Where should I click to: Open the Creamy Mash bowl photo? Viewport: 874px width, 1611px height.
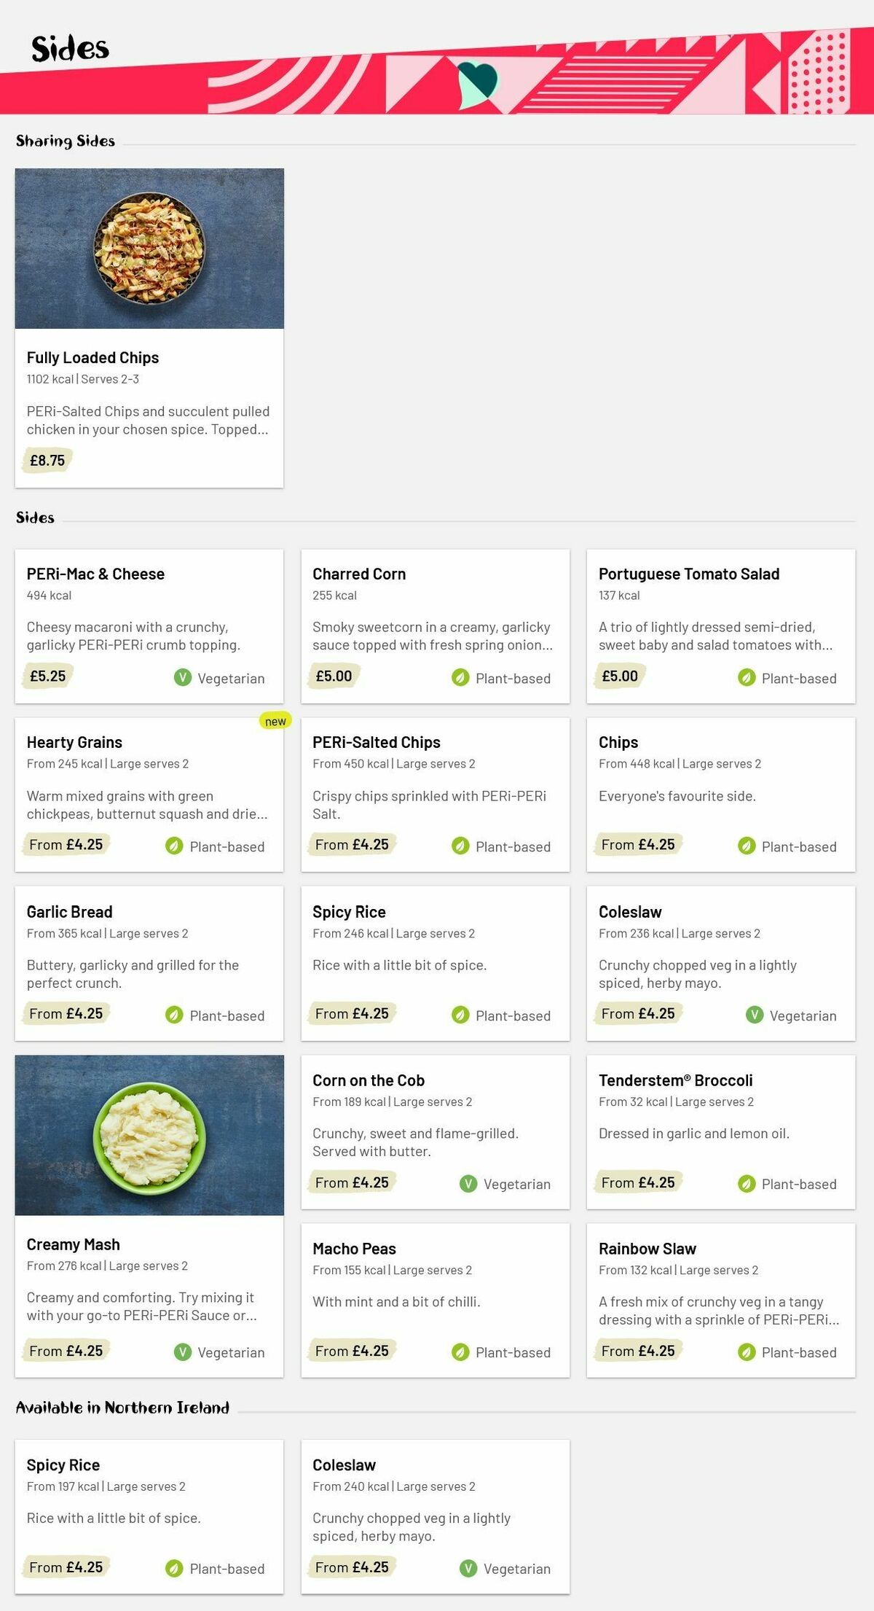(x=149, y=1135)
